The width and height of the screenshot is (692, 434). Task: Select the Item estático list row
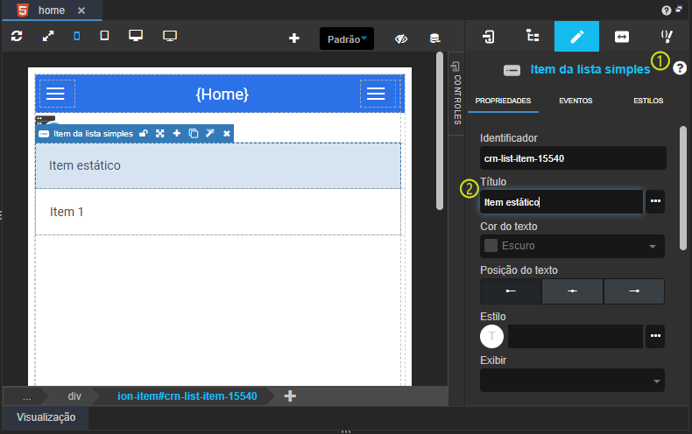(x=218, y=166)
